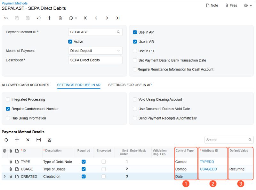This screenshot has height=190, width=256.
Task: Go to the previous record
Action: coord(96,18)
